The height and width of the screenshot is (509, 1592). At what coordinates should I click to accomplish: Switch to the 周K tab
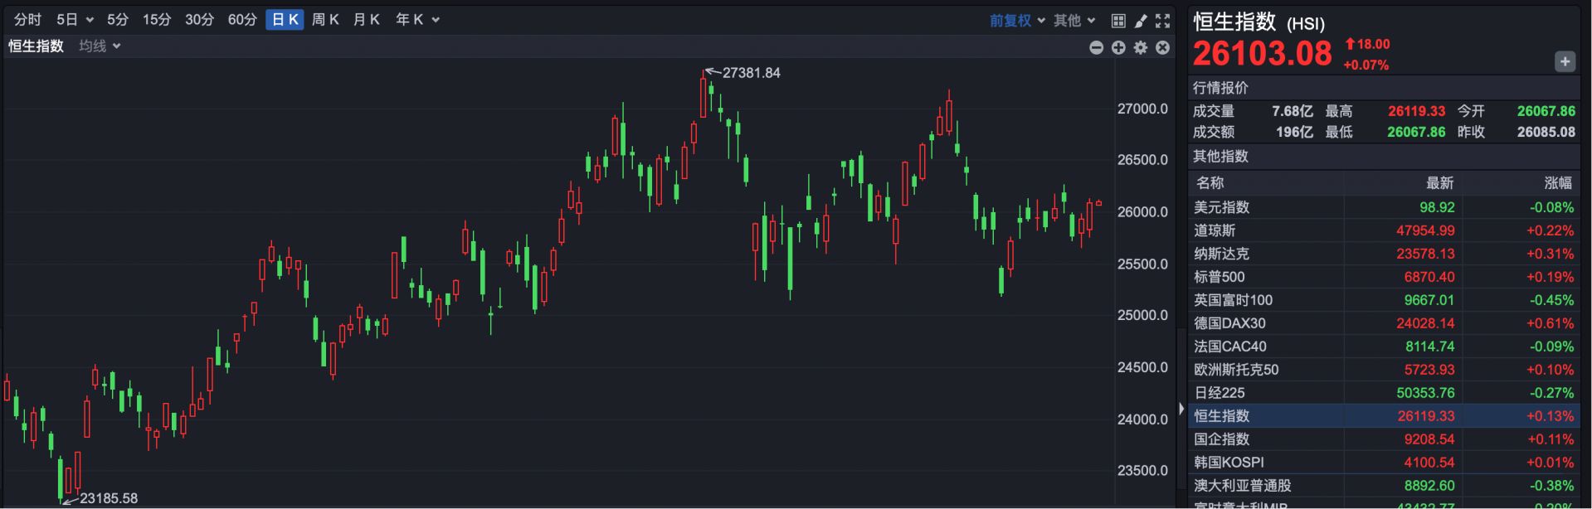pos(325,20)
